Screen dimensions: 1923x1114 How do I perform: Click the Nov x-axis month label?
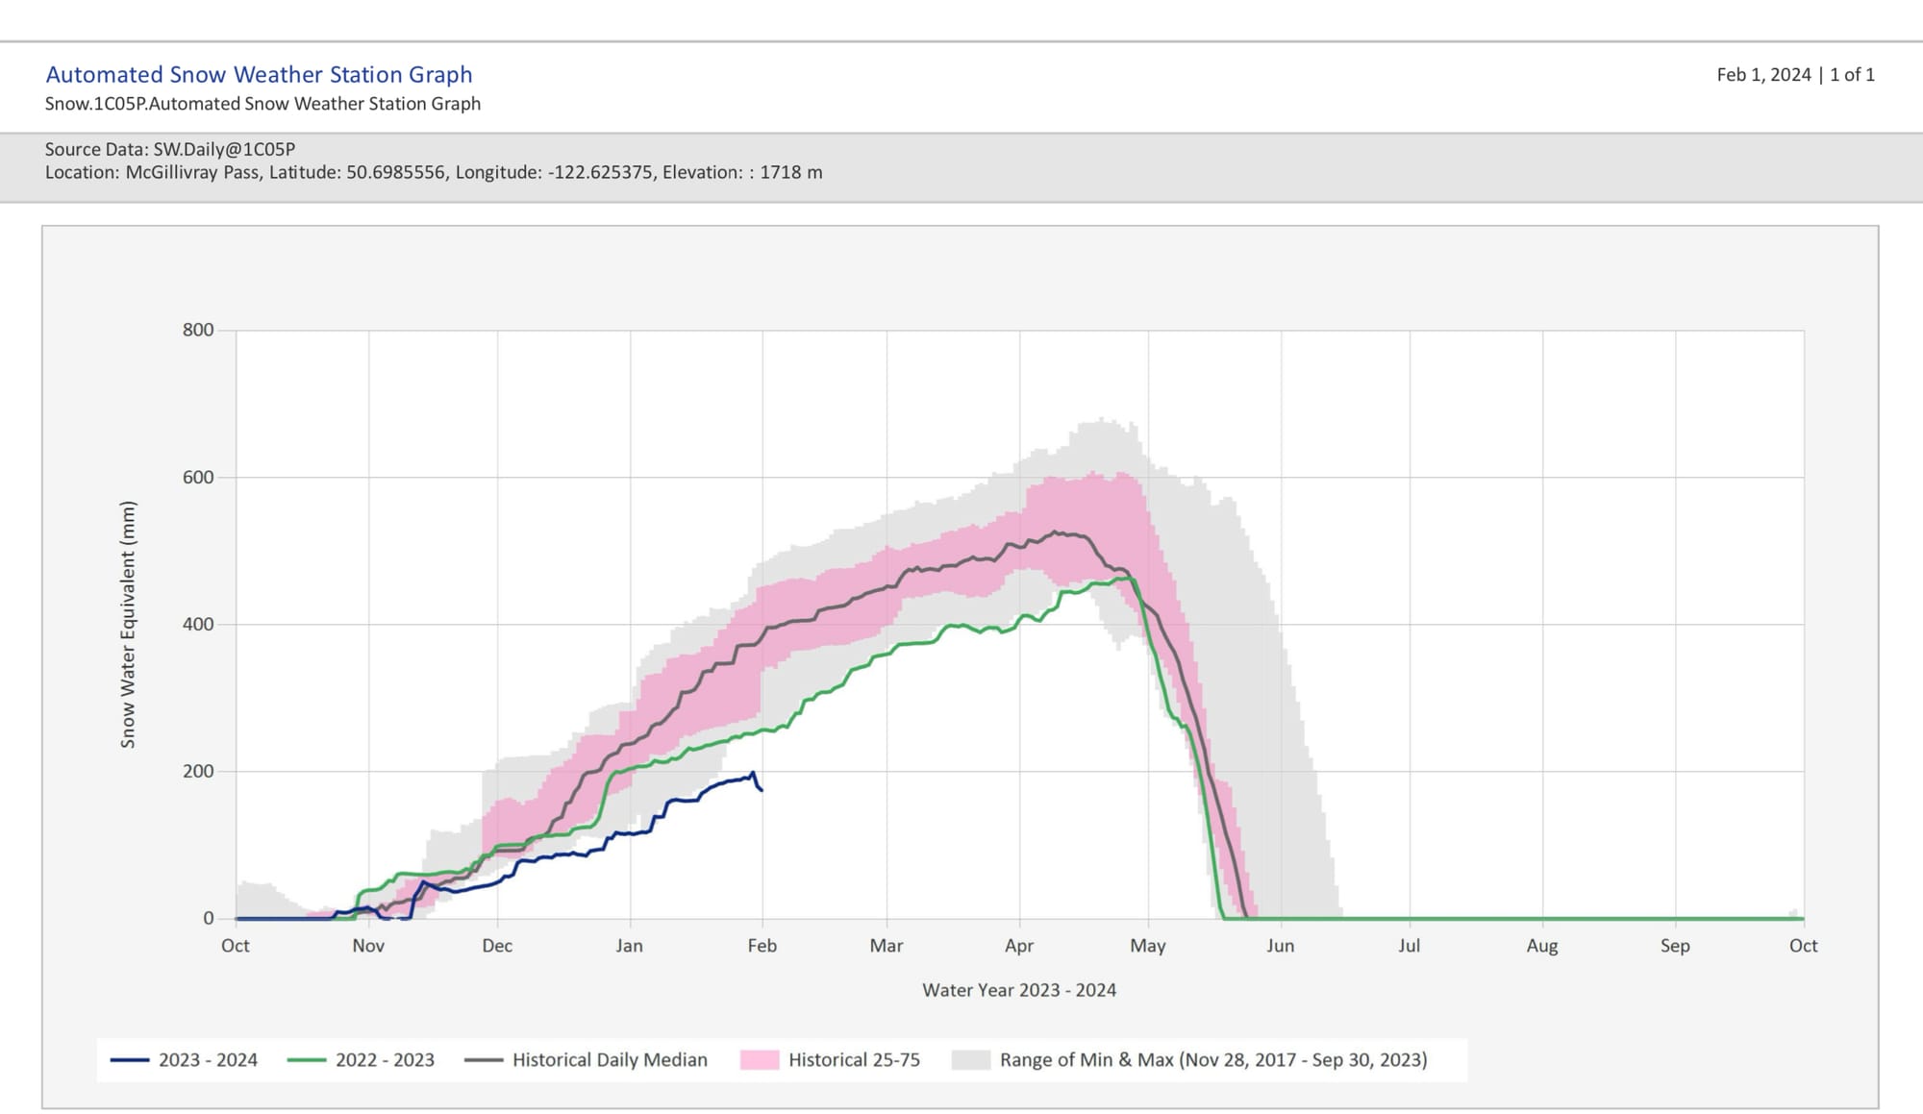pos(367,945)
